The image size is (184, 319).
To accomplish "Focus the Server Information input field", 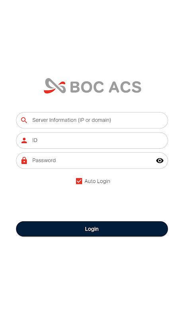I will tap(92, 120).
